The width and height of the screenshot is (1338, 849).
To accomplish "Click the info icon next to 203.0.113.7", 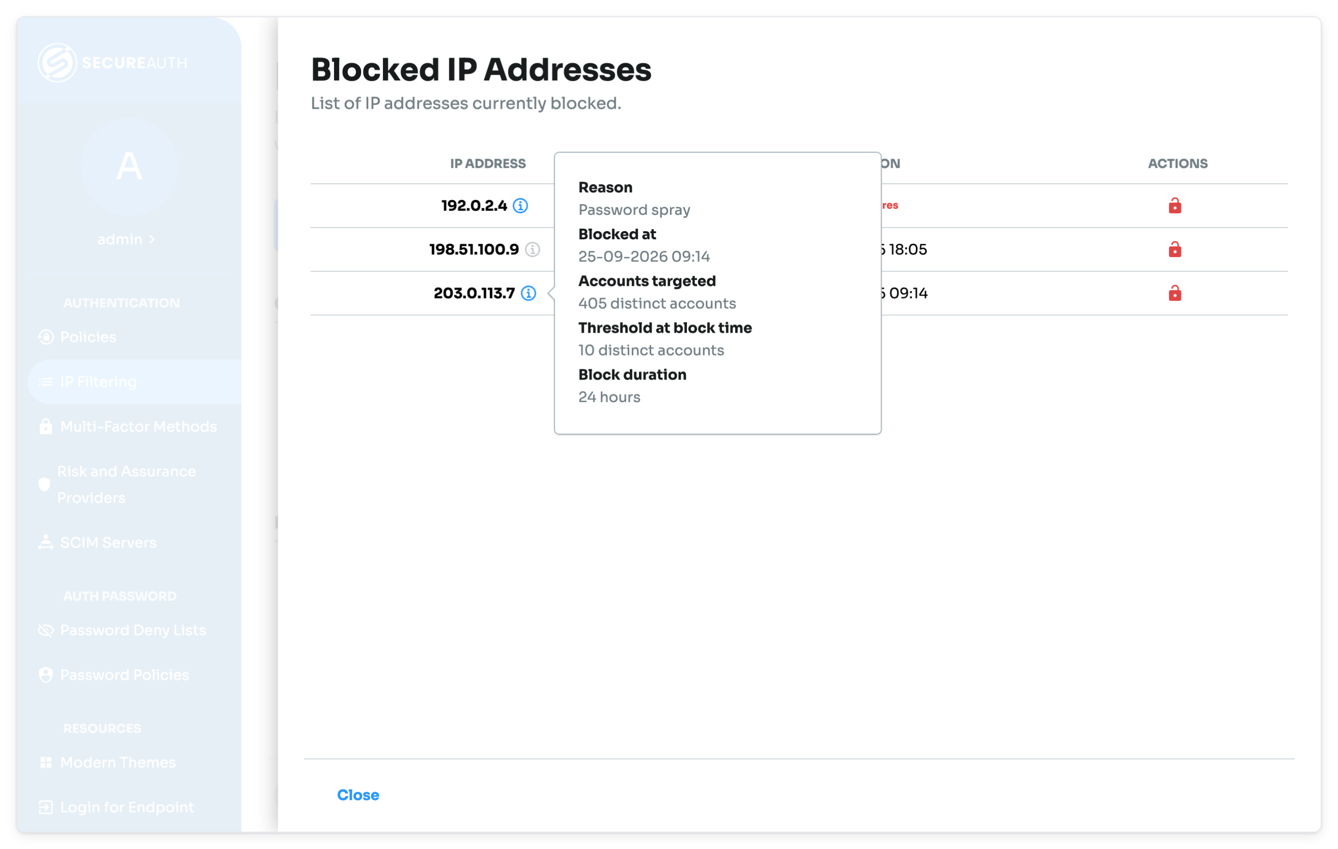I will pos(528,293).
